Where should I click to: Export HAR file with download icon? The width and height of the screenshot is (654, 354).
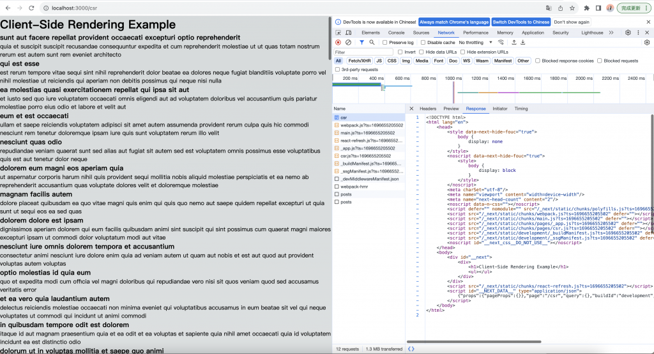click(x=522, y=42)
